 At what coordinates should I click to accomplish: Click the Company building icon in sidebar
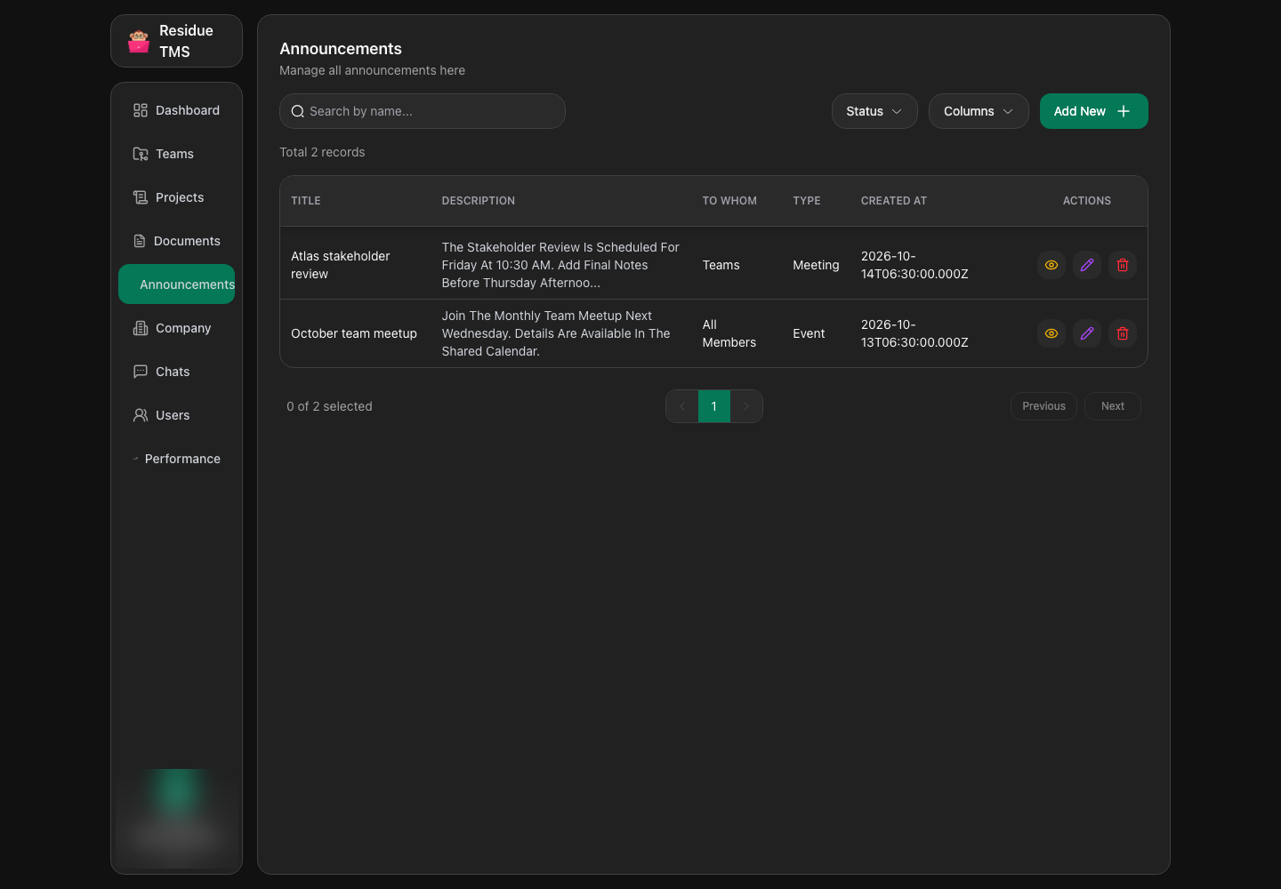tap(141, 328)
